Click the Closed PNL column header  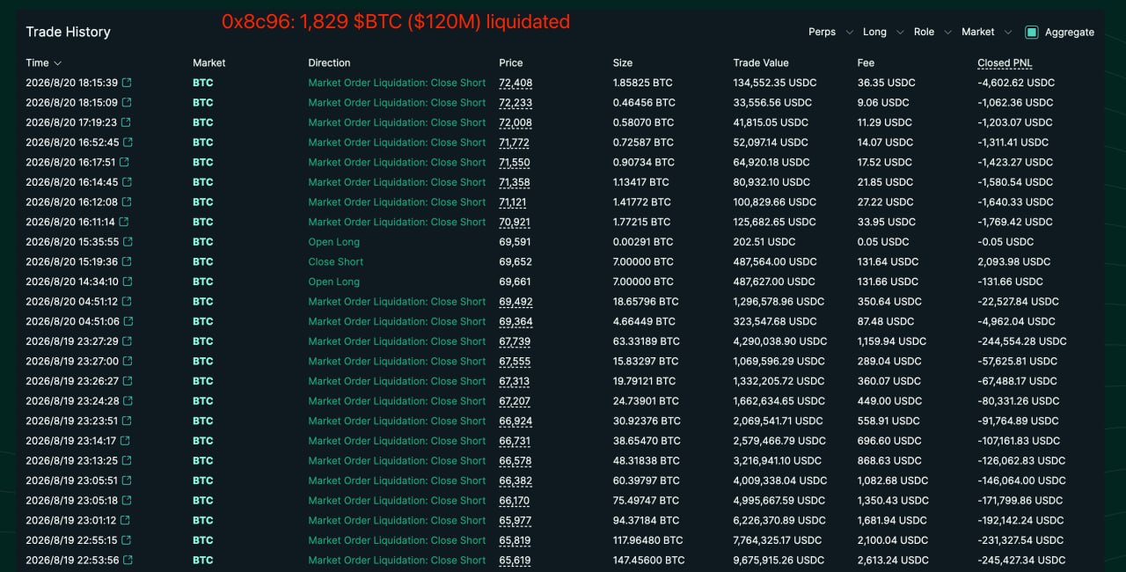[x=1005, y=63]
